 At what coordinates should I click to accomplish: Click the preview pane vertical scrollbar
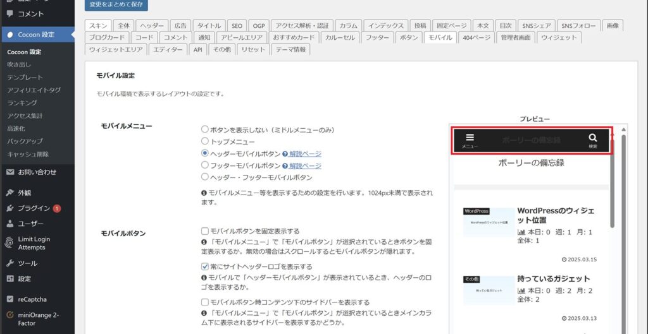click(612, 183)
